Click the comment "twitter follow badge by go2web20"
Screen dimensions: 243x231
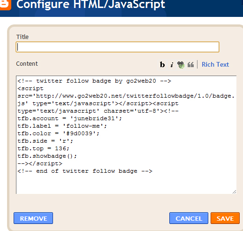click(x=94, y=81)
